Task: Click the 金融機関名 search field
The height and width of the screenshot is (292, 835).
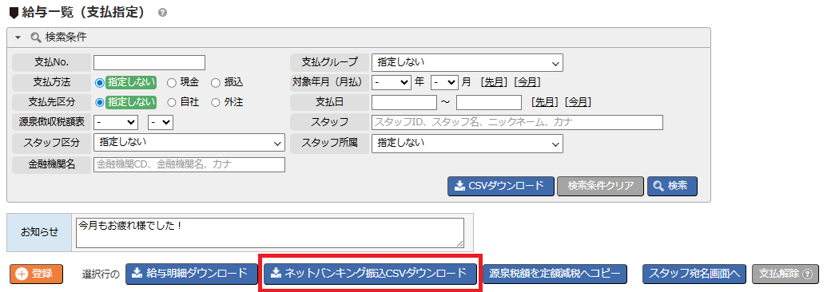Action: coord(189,164)
